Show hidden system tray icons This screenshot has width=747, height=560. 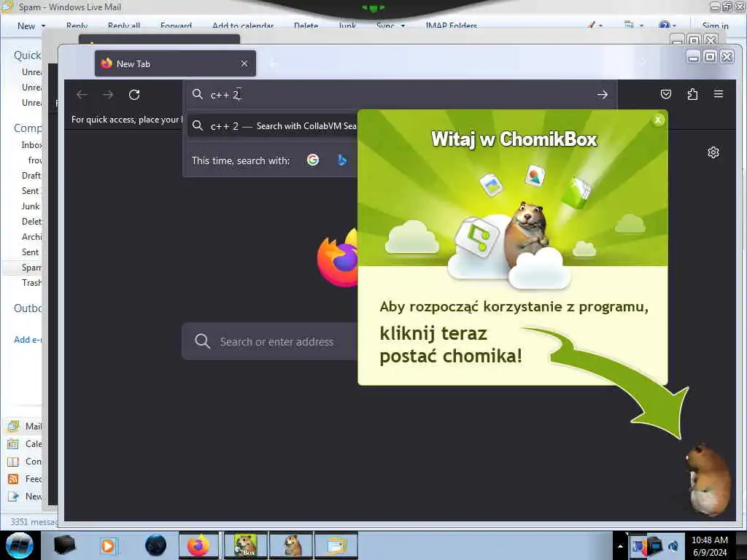(620, 546)
